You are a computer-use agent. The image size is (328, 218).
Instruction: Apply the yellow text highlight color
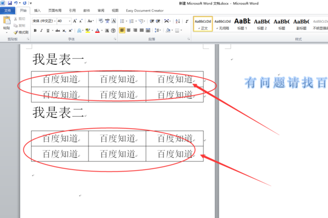tap(87, 31)
